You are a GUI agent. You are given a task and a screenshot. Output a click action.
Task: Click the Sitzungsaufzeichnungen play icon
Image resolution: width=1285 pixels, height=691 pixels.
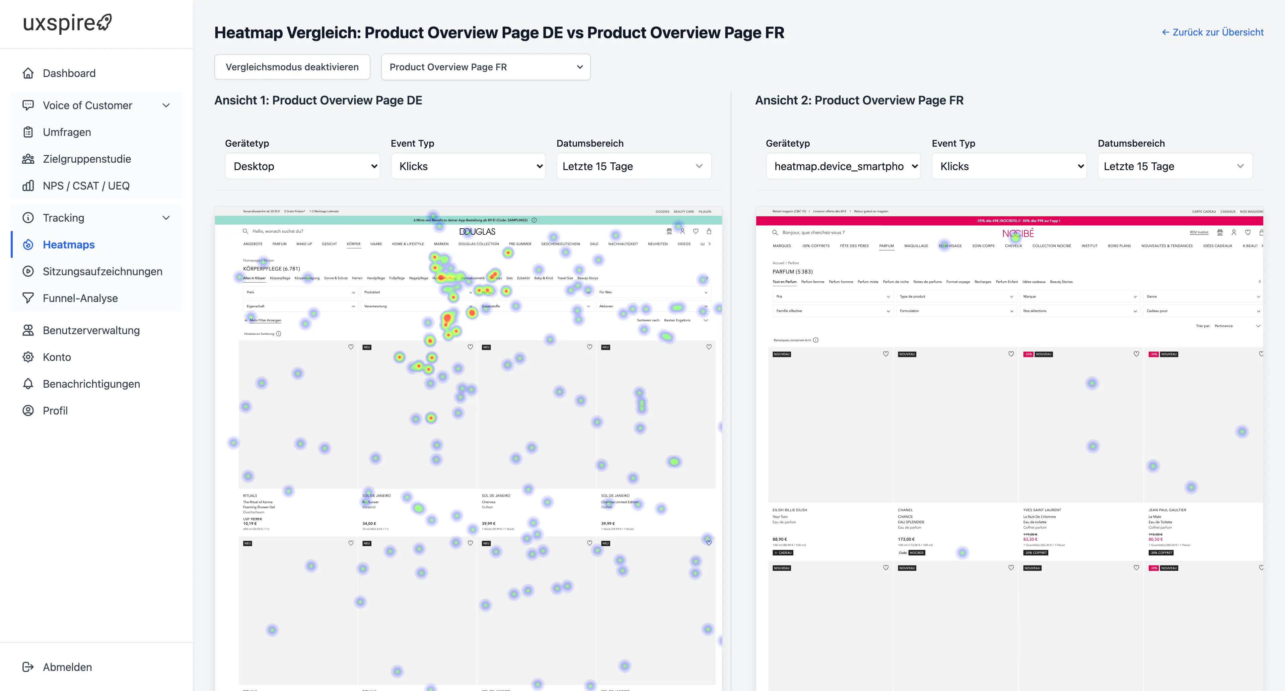pyautogui.click(x=28, y=271)
